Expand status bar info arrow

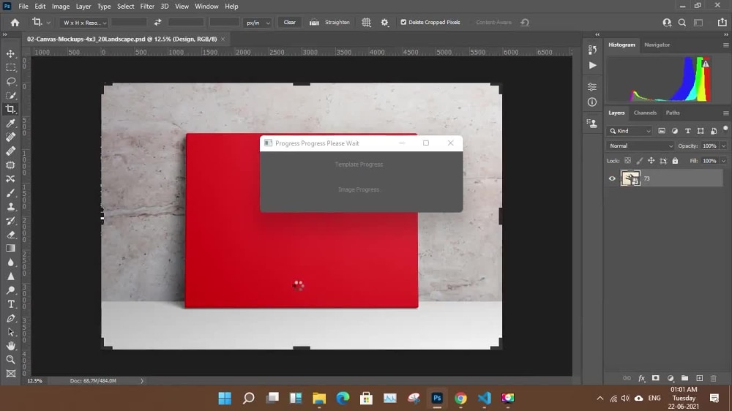pyautogui.click(x=142, y=381)
